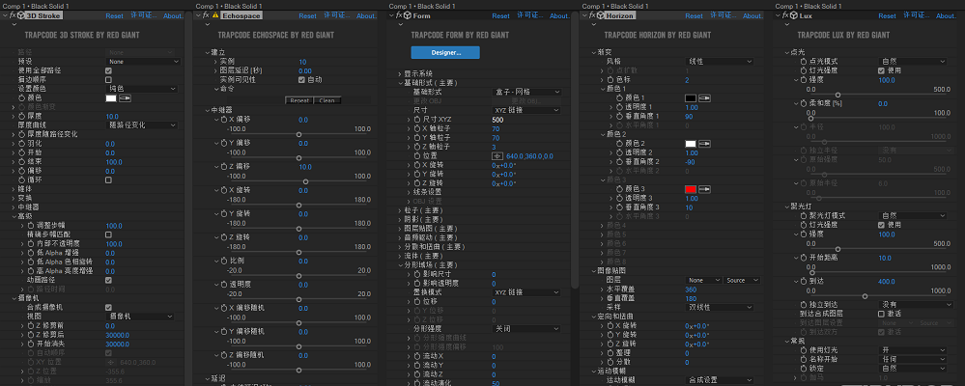Viewport: 965px width, 386px height.
Task: Expand the 显示系统 group in Form
Action: click(x=399, y=73)
